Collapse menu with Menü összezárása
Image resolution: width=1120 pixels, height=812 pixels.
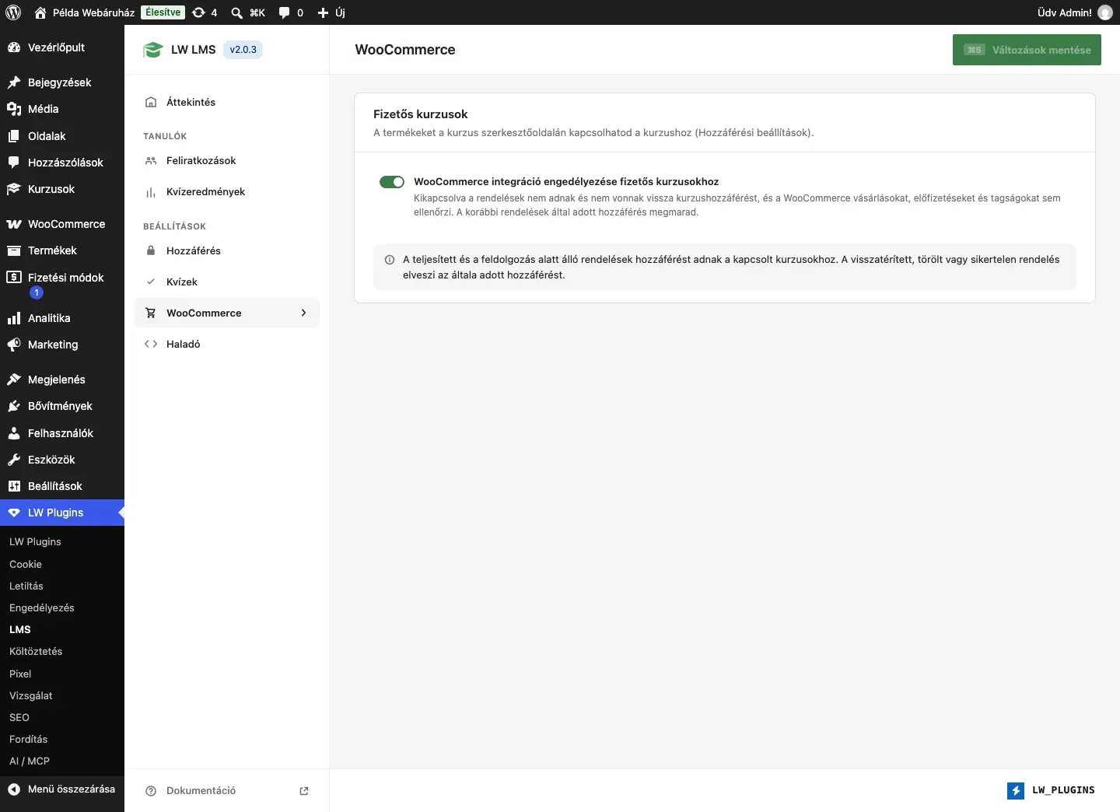(x=62, y=789)
